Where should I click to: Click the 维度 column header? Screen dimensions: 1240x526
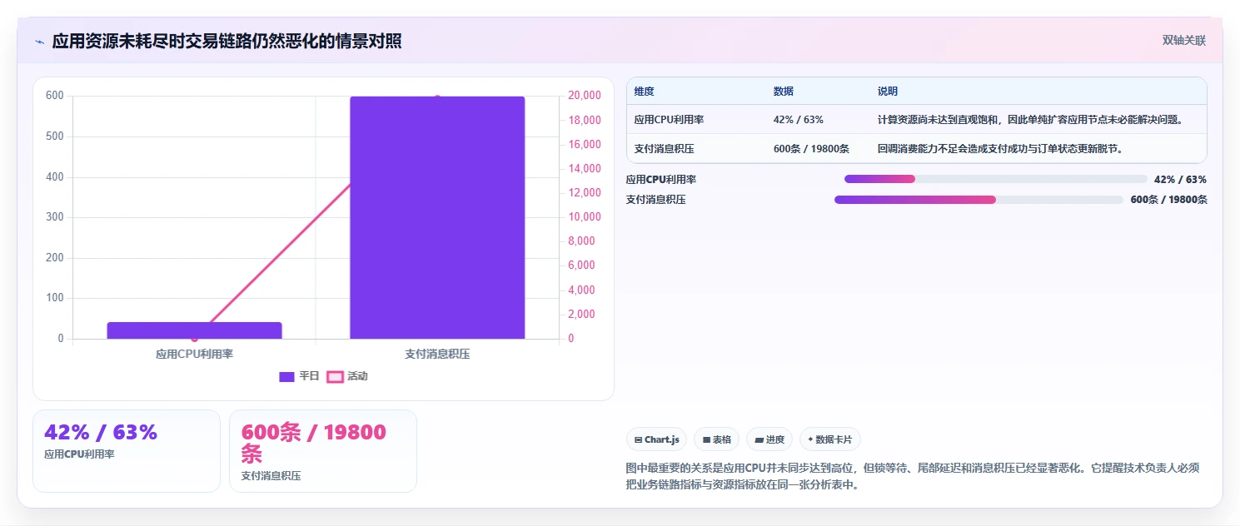click(644, 92)
